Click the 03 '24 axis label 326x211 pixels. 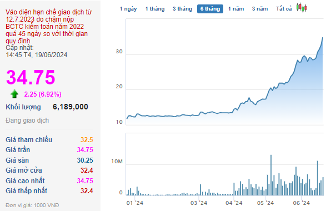click(199, 203)
